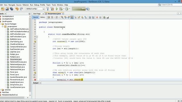This screenshot has height=102, width=182.
Task: Collapse the code fold at line 8
Action: 37,37
